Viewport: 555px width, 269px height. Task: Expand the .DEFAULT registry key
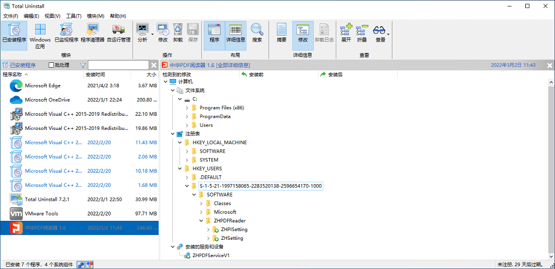[x=186, y=177]
